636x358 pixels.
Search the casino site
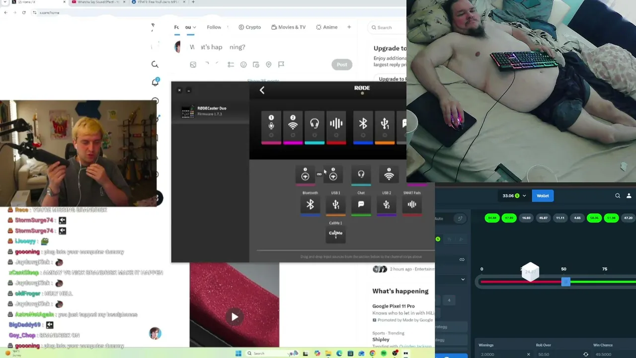coord(618,196)
